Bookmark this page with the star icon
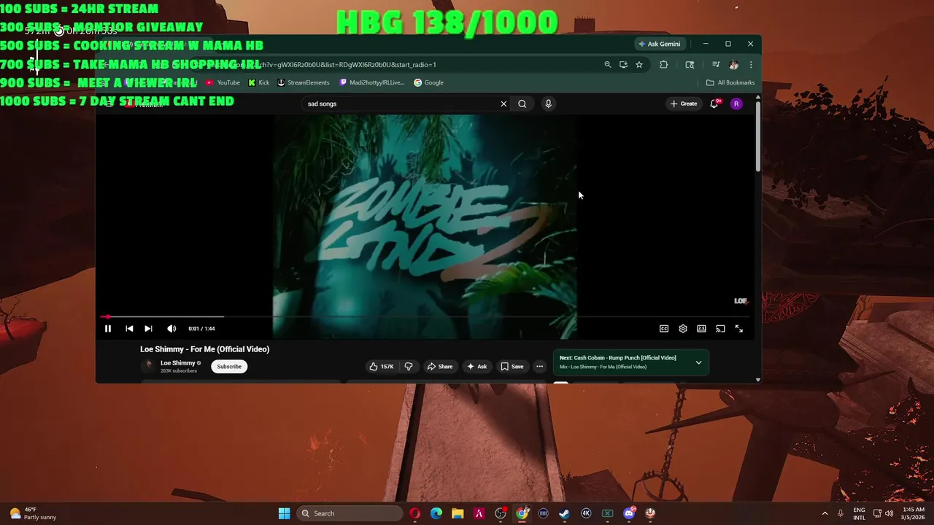 click(x=639, y=64)
